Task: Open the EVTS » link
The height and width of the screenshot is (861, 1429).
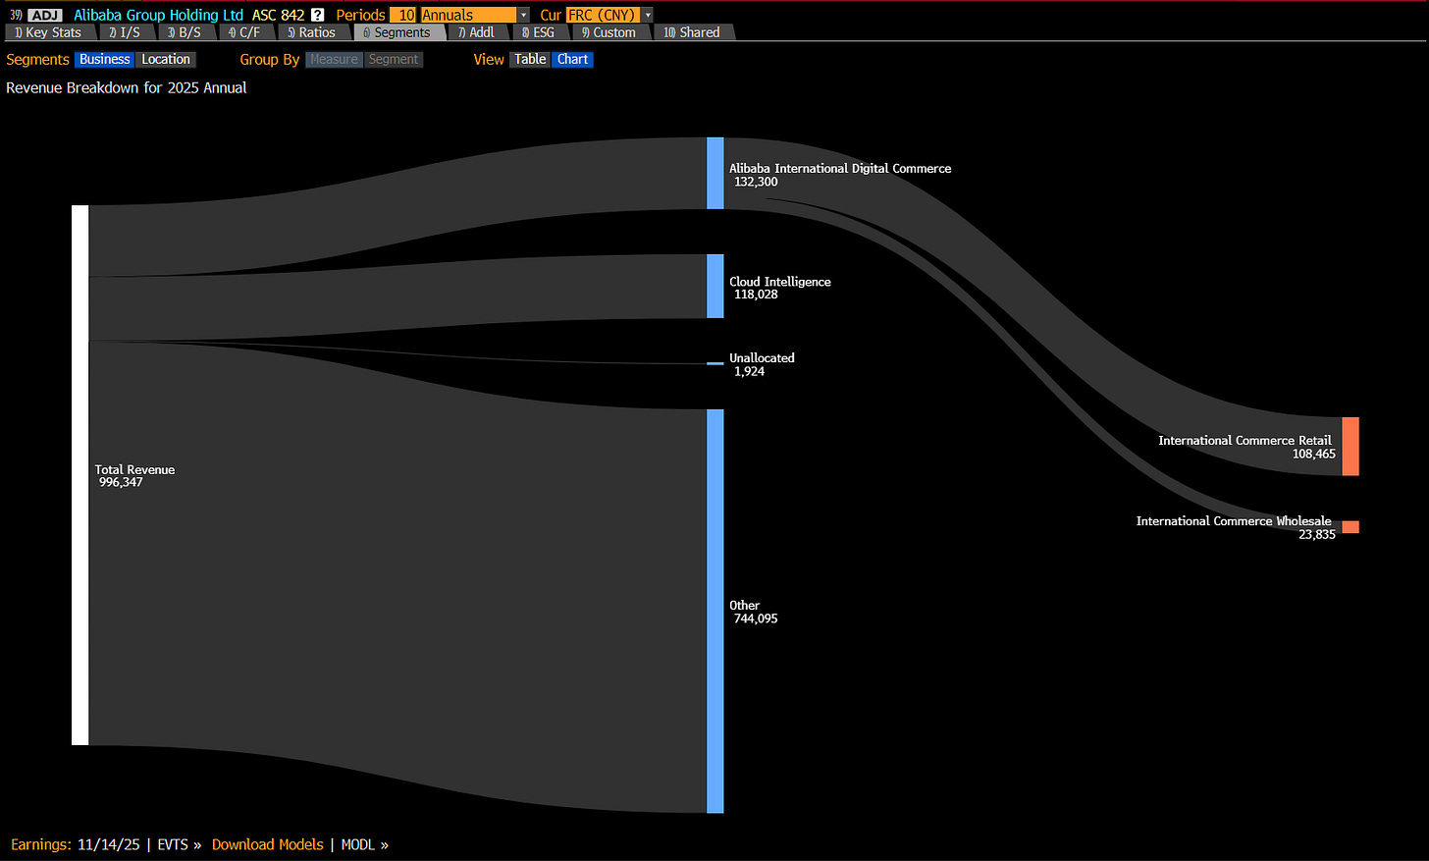Action: click(x=180, y=844)
